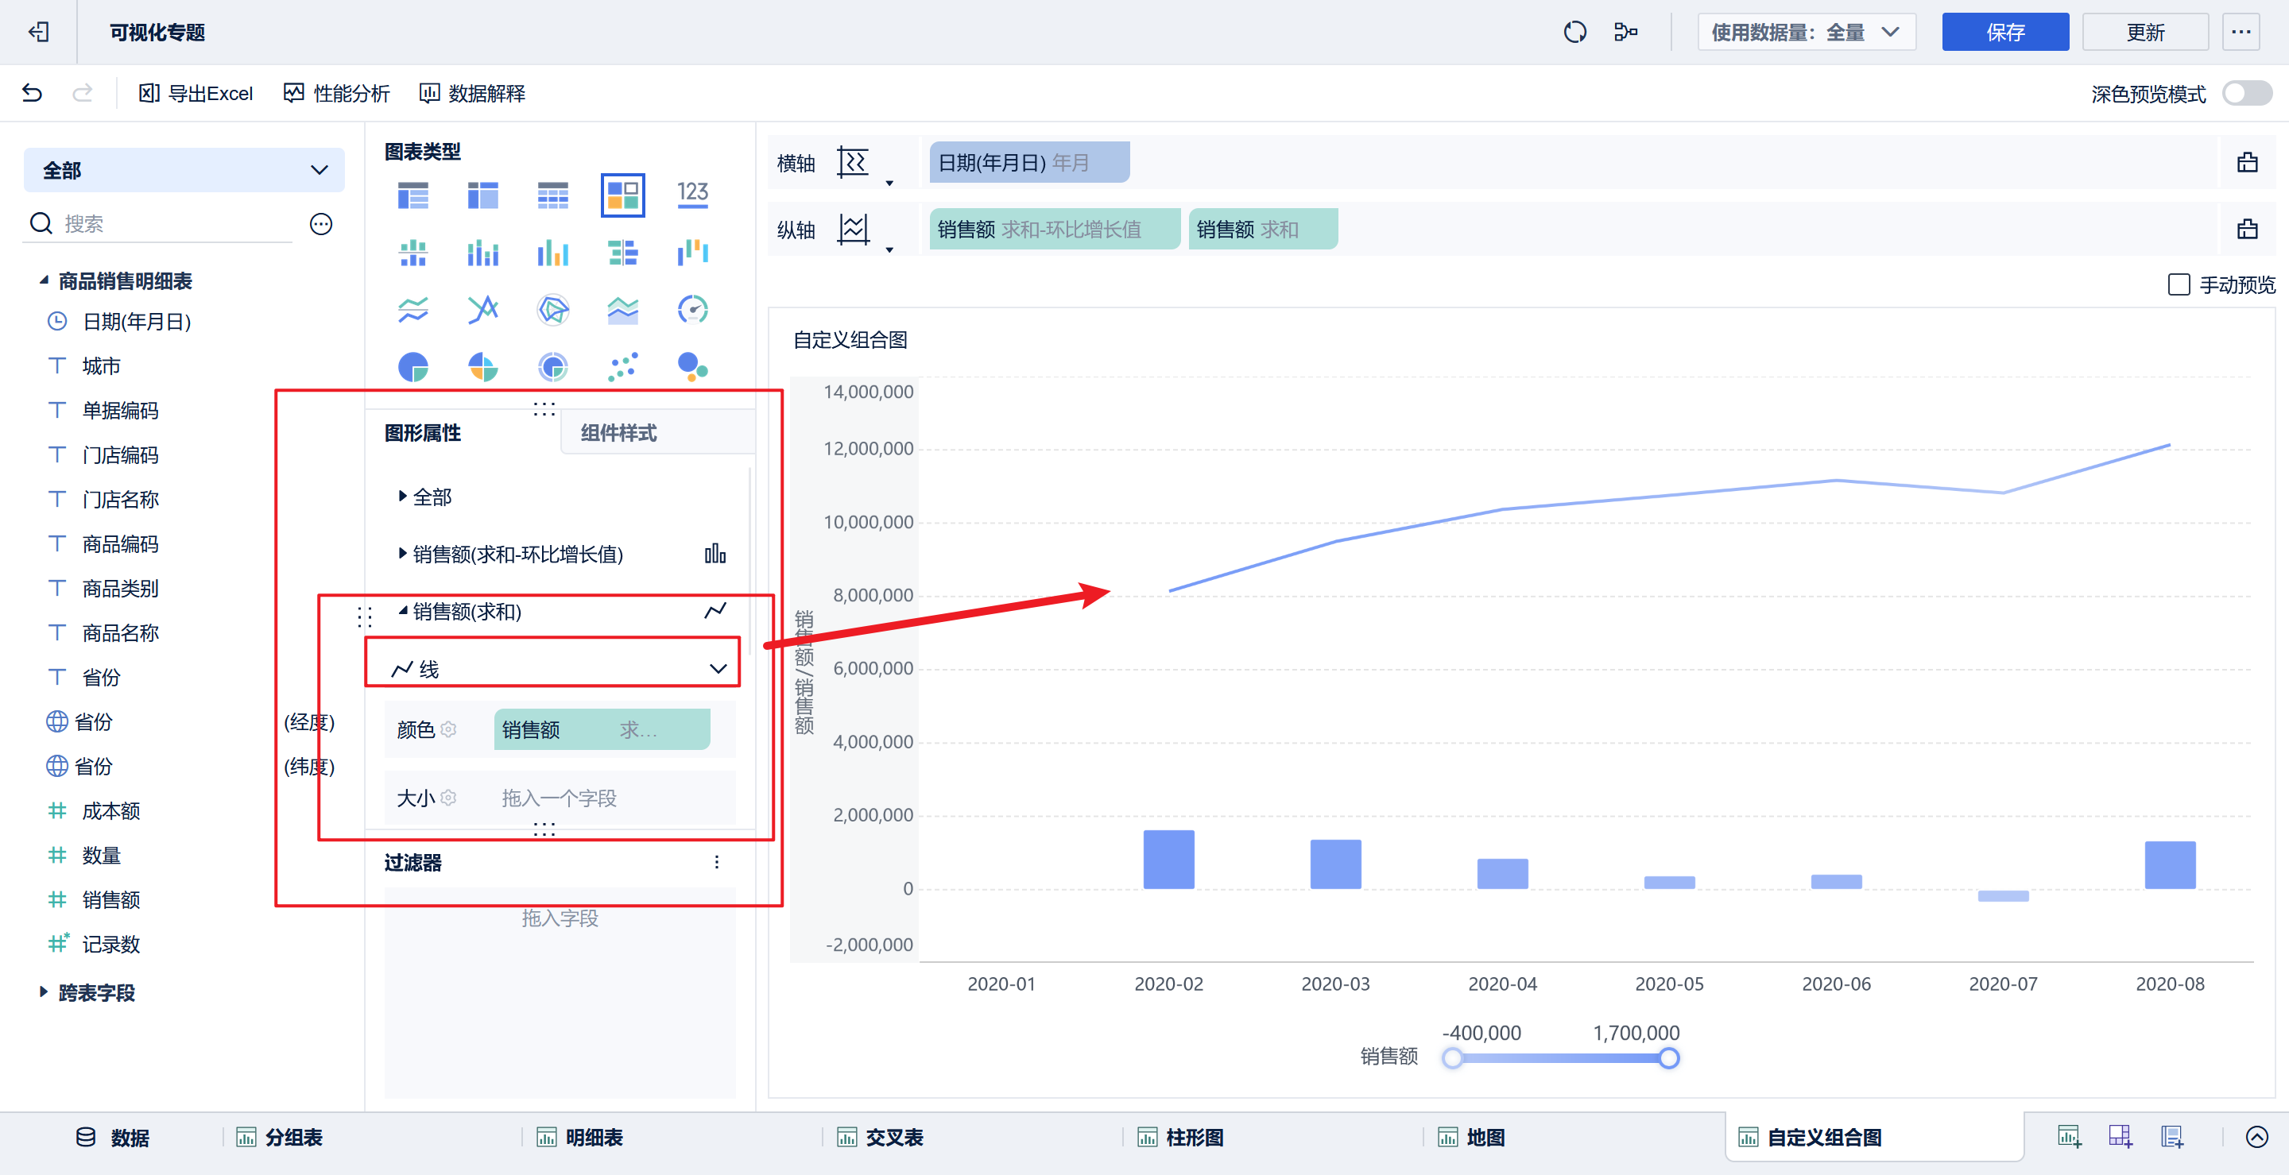Open the search options ellipsis icon
This screenshot has width=2289, height=1175.
[321, 224]
